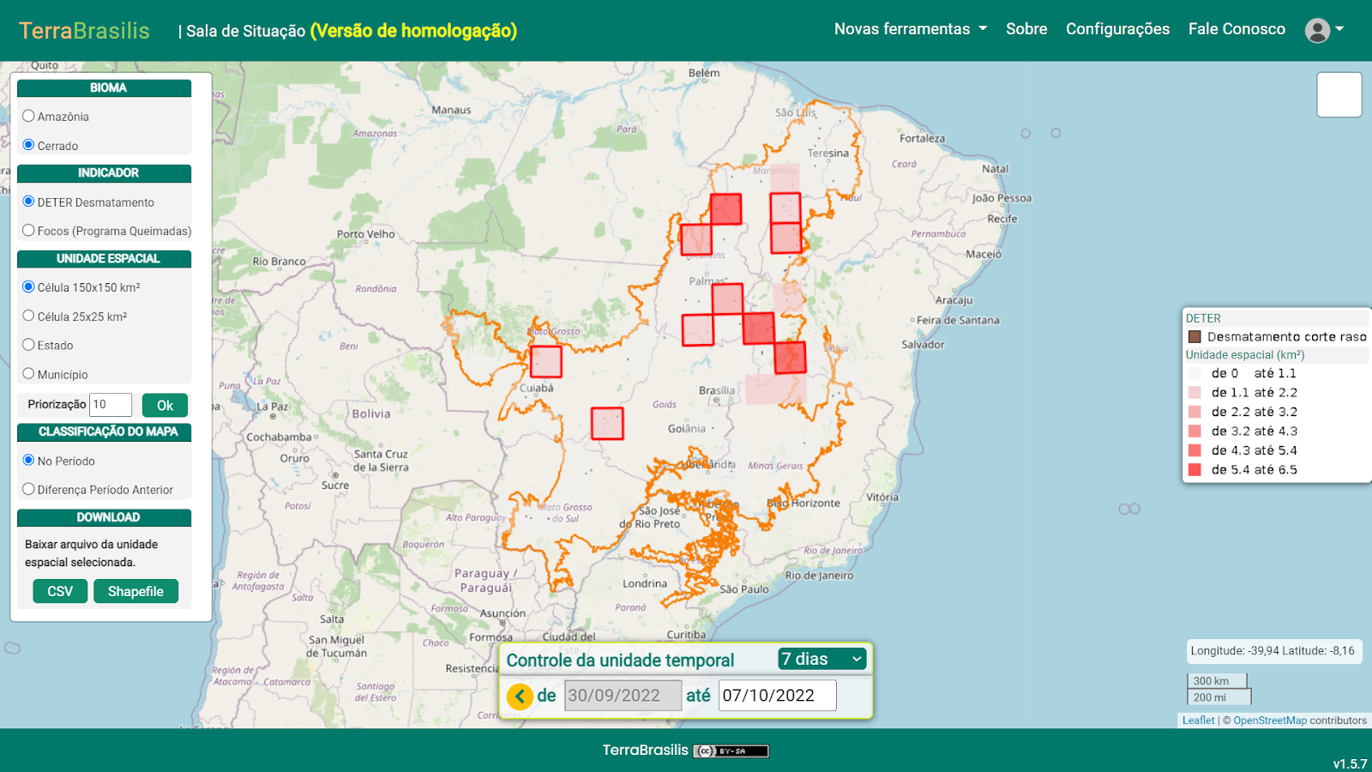Click the yellow previous-period arrow button
The width and height of the screenshot is (1372, 772).
[520, 696]
